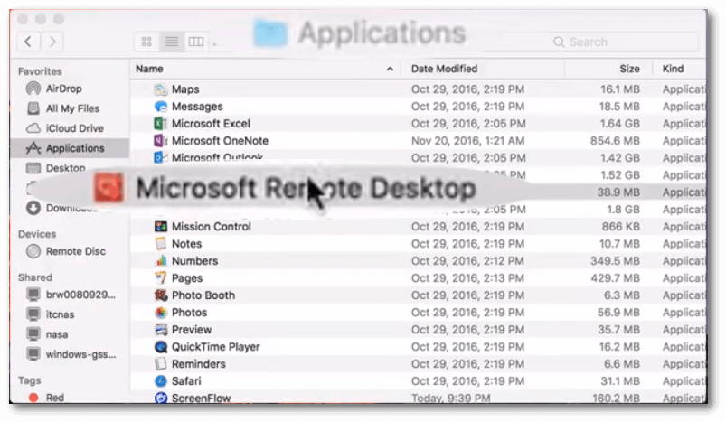This screenshot has height=422, width=726.
Task: Switch Finder to column view
Action: tap(196, 42)
